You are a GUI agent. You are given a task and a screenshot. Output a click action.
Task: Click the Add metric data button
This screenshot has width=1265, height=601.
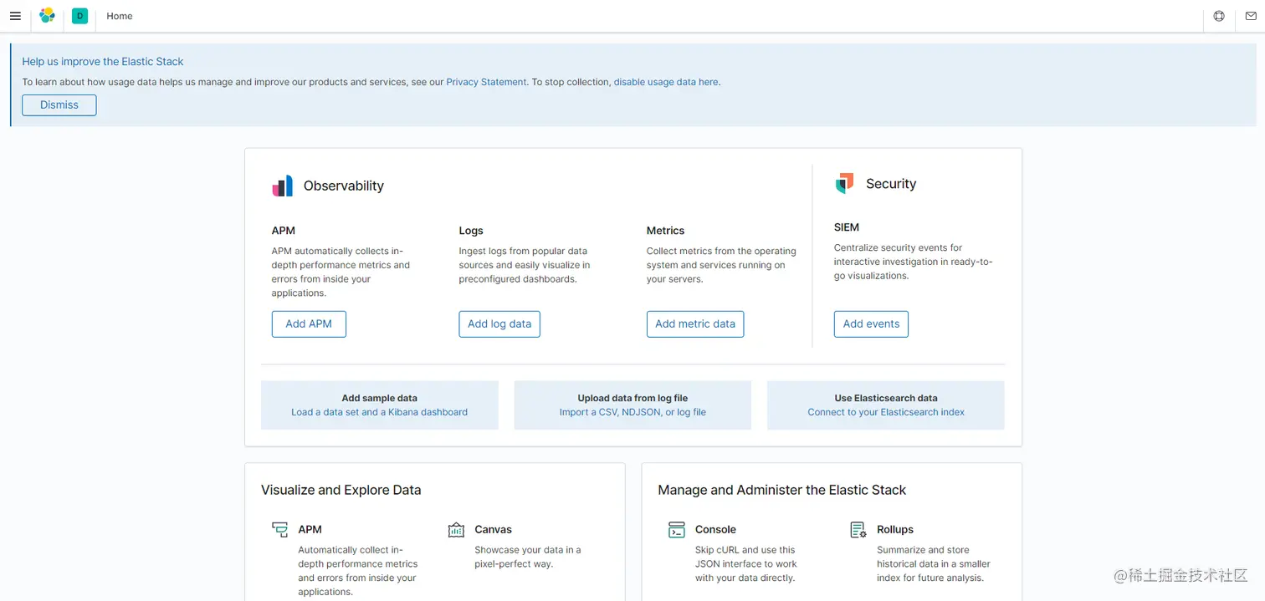pyautogui.click(x=695, y=324)
